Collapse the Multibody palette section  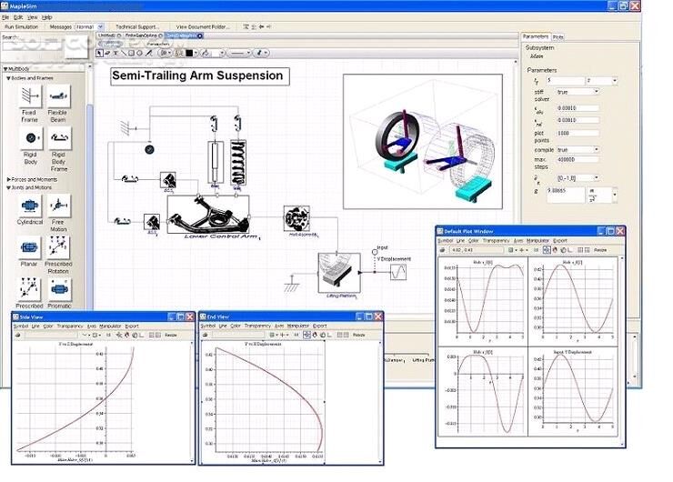click(x=5, y=68)
